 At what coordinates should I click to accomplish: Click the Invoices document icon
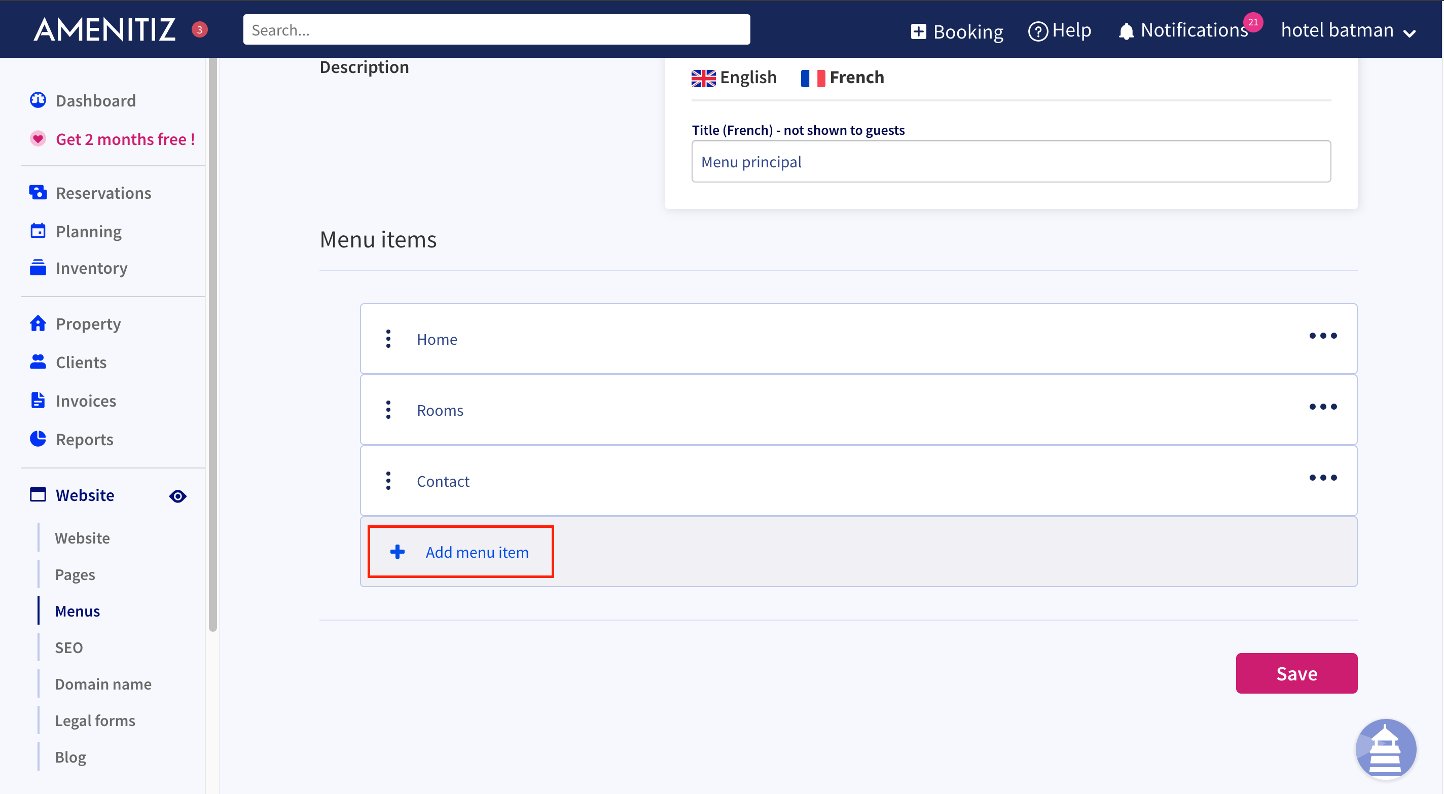pyautogui.click(x=38, y=401)
